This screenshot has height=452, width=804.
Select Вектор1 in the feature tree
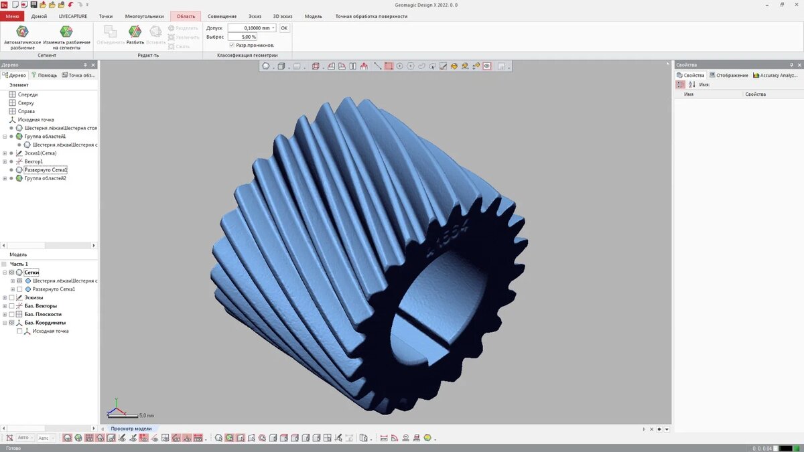33,161
